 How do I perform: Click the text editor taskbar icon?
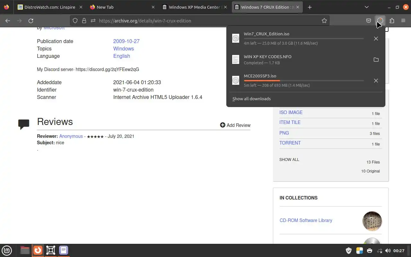64,250
